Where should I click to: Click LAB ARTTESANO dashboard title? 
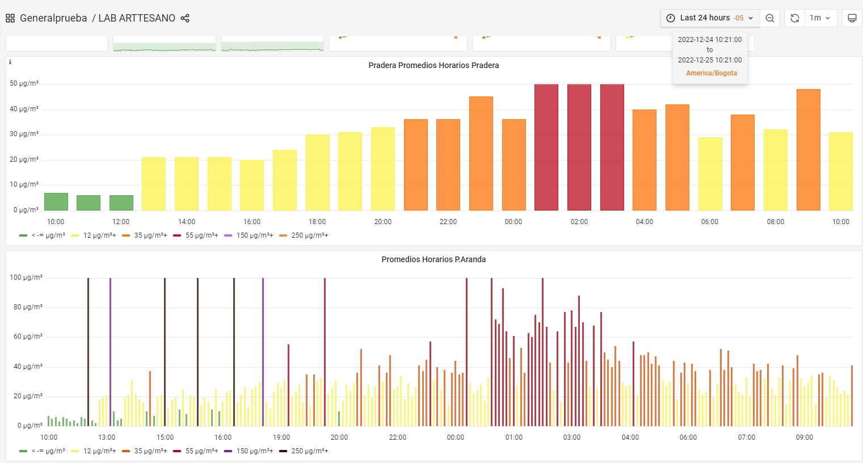coord(137,18)
